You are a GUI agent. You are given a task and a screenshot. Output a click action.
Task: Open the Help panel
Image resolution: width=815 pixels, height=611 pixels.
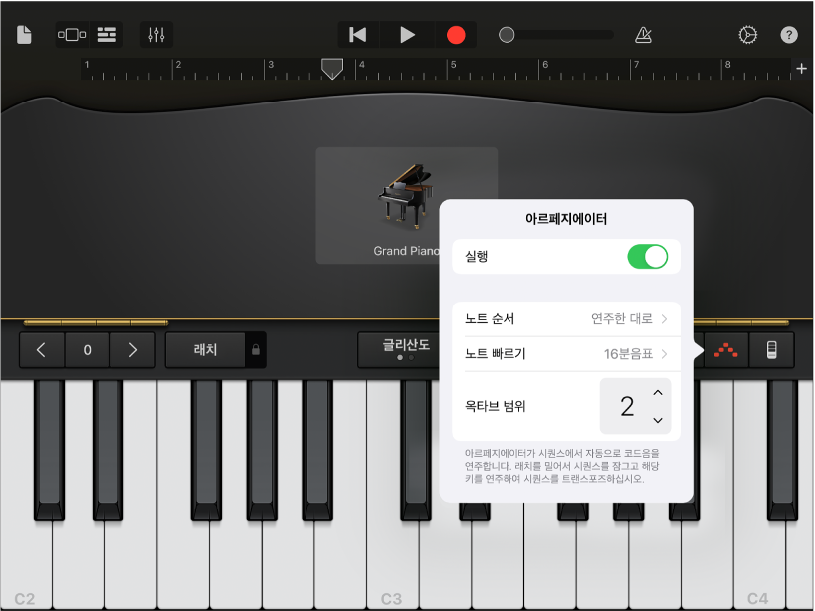[788, 33]
